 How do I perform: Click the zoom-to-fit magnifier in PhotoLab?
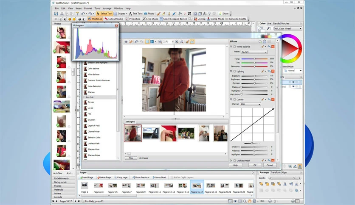coord(181,42)
